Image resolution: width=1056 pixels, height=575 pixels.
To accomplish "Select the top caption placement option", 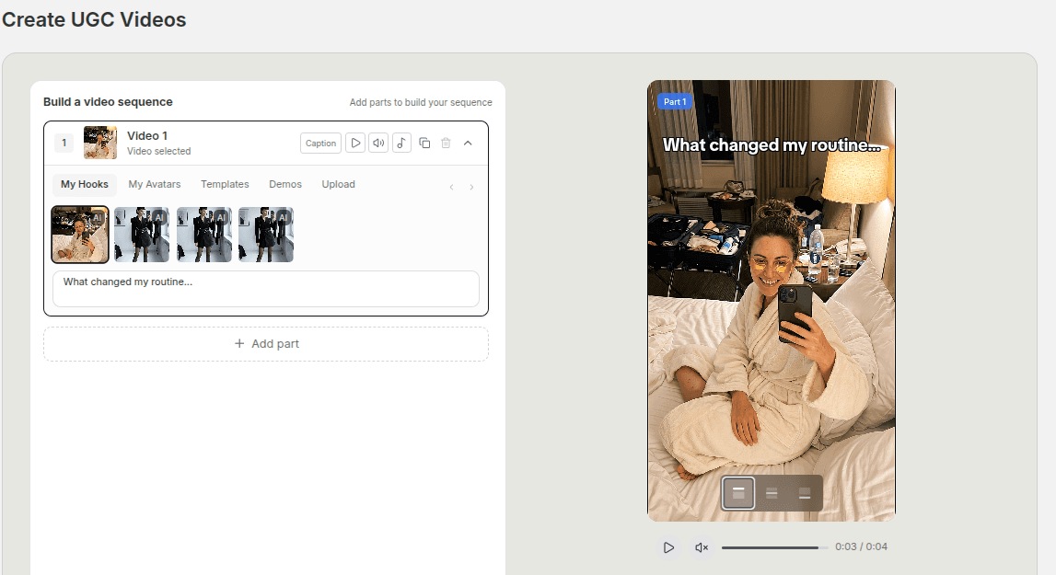I will [x=737, y=492].
